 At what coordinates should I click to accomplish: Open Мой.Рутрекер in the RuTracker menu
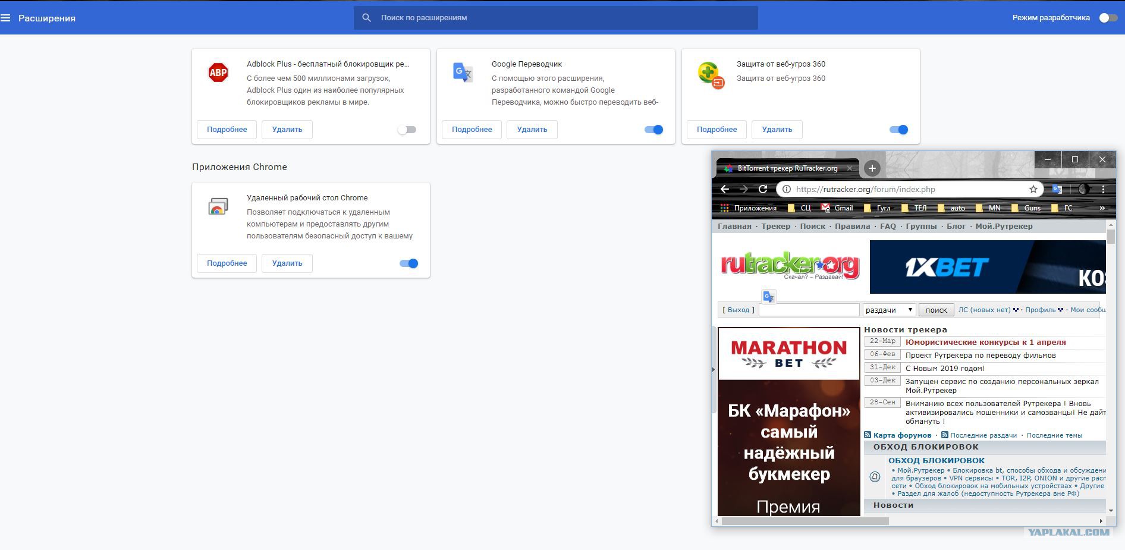coord(1004,227)
